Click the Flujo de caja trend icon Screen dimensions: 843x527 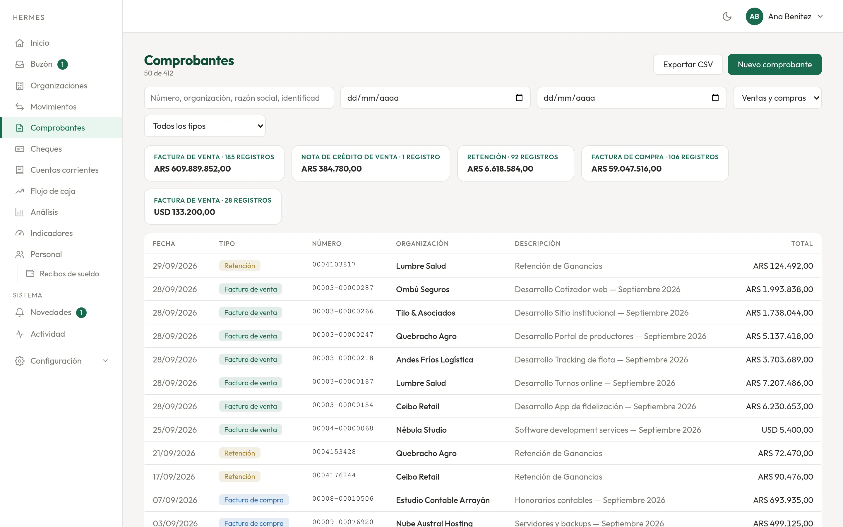20,191
